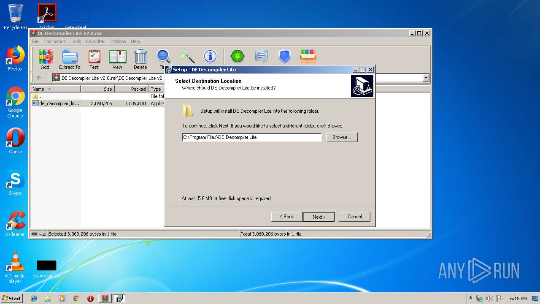Select the CCleaner desktop icon

click(x=15, y=224)
